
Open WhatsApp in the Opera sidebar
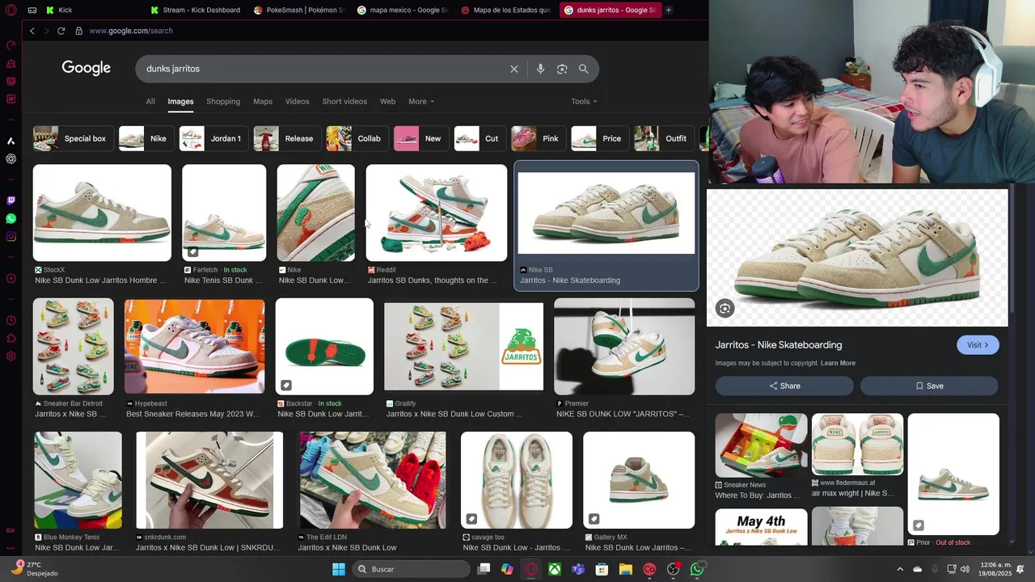[x=11, y=218]
